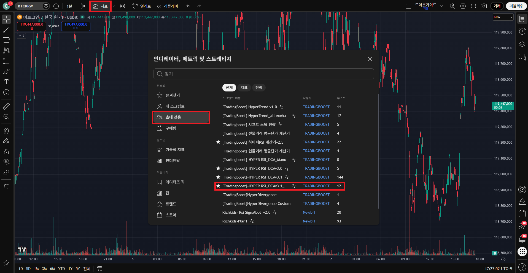
Task: Open the 즐겨찾기 favorites category
Action: pyautogui.click(x=181, y=95)
